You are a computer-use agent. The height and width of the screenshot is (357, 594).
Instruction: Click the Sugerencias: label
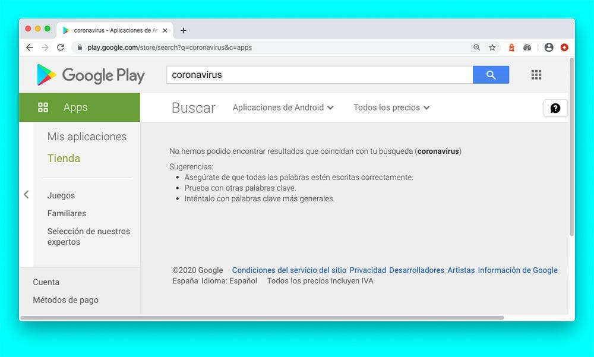coord(191,167)
